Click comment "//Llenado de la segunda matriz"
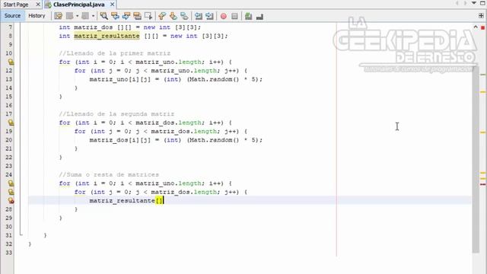The width and height of the screenshot is (487, 274). [x=116, y=114]
